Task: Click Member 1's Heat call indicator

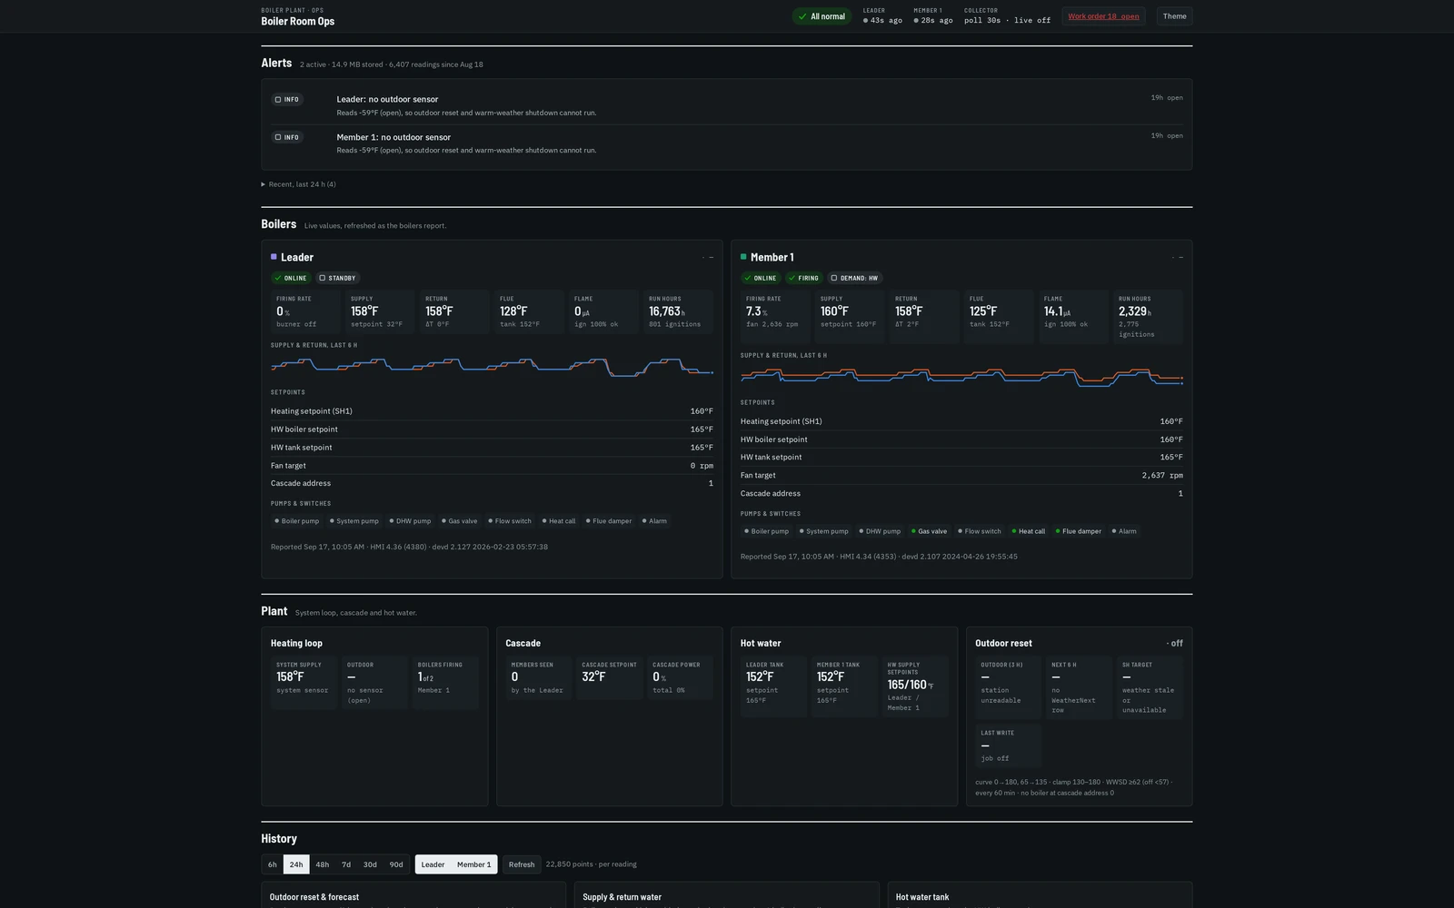Action: click(x=1029, y=531)
